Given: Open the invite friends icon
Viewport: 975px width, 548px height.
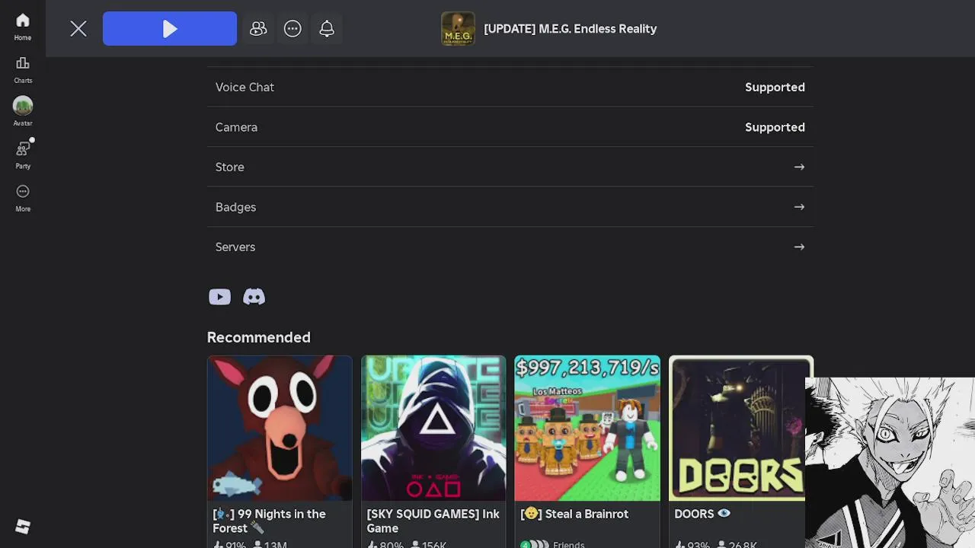Looking at the screenshot, I should click(x=258, y=29).
